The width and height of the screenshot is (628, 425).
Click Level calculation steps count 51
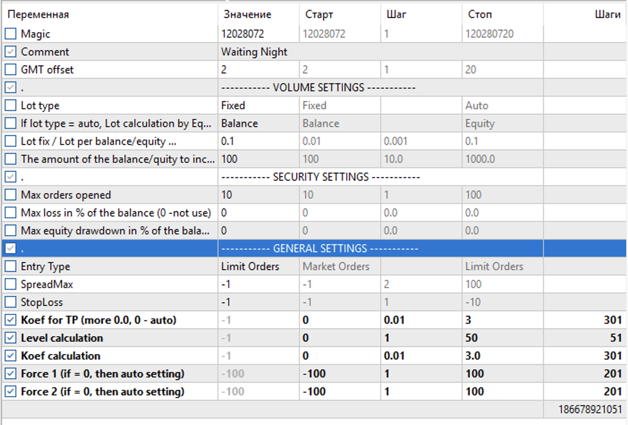[616, 338]
